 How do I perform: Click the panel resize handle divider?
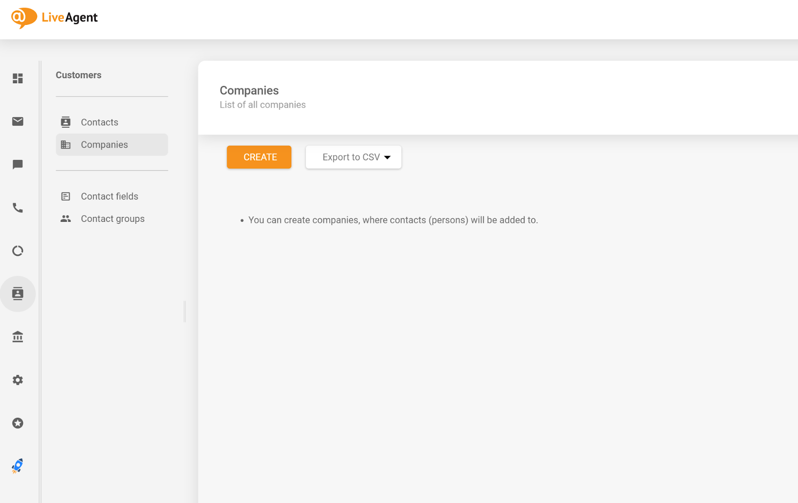185,312
